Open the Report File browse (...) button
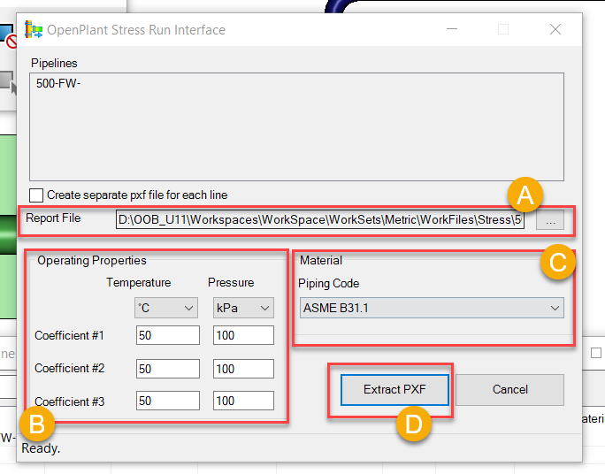The image size is (605, 474). point(550,220)
